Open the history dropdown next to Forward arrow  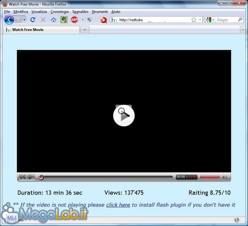[25, 20]
